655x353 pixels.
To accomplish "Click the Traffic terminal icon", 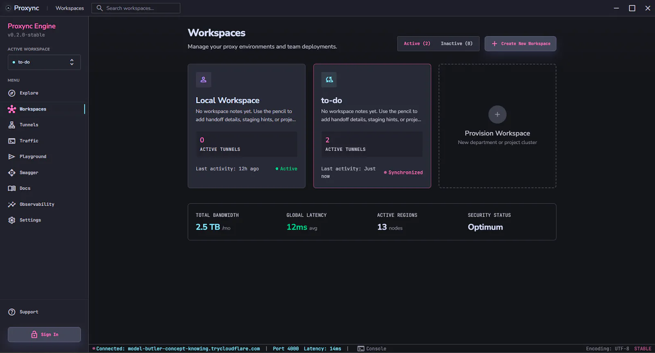I will (x=12, y=141).
